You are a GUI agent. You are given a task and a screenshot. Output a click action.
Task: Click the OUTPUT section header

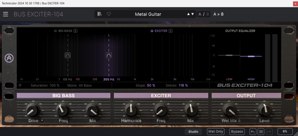246,95
